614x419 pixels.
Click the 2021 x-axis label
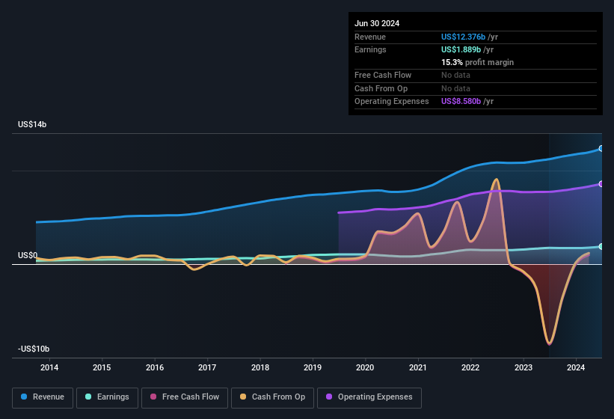[418, 367]
